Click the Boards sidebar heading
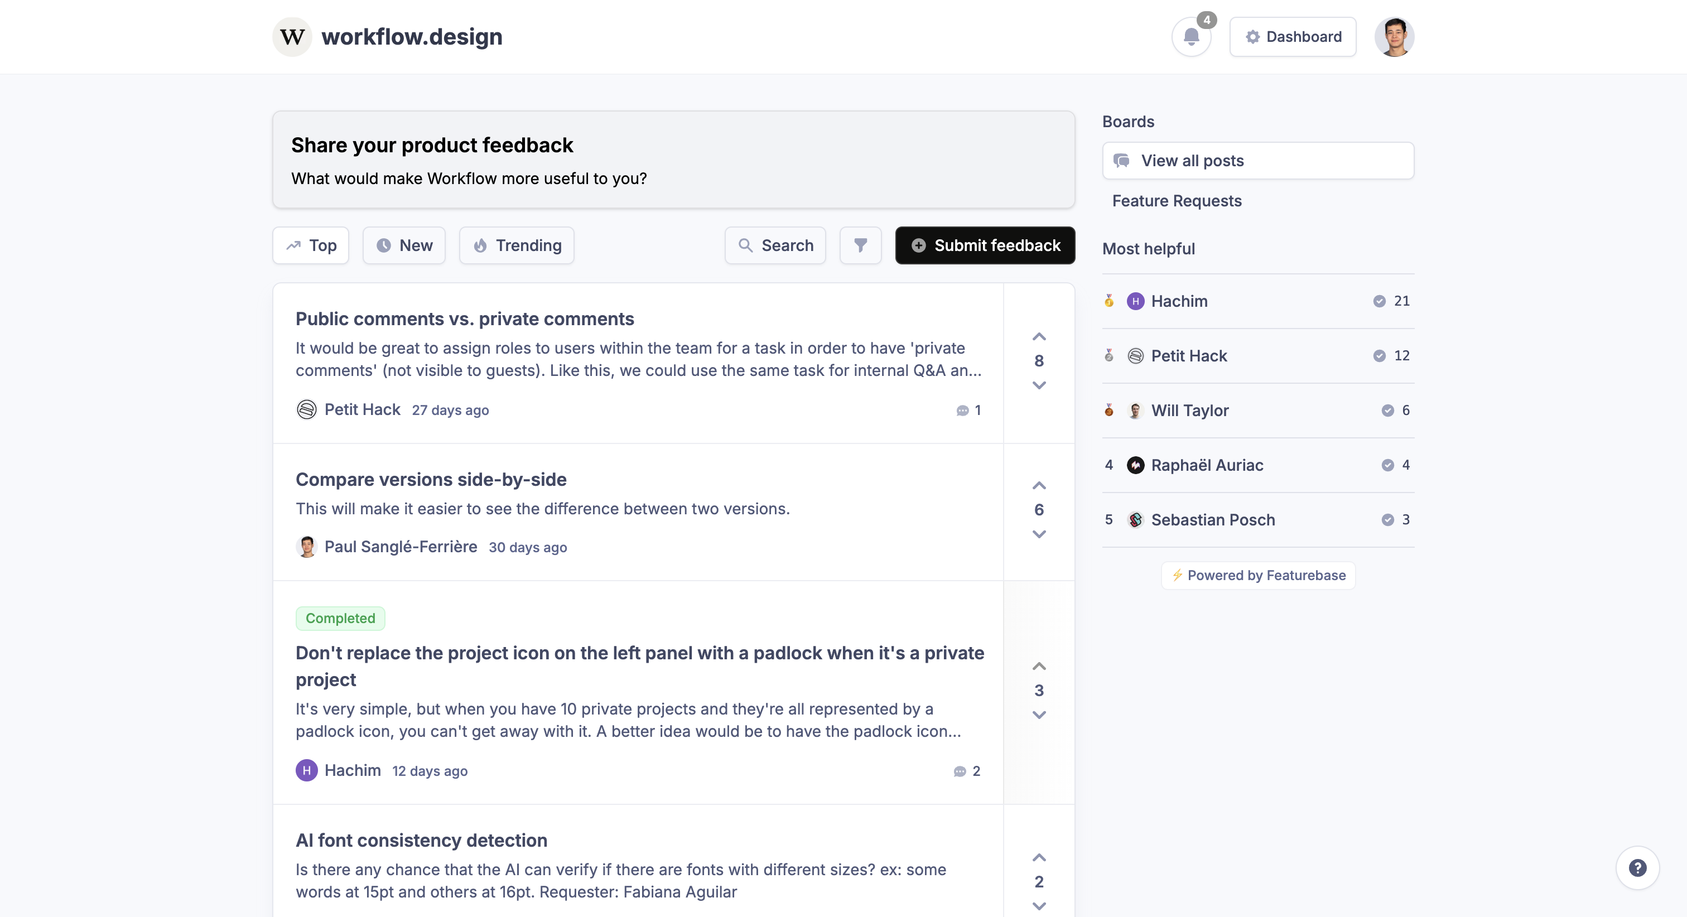1687x917 pixels. (x=1127, y=121)
